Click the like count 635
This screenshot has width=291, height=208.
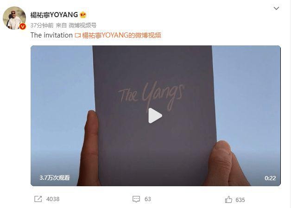pyautogui.click(x=240, y=200)
